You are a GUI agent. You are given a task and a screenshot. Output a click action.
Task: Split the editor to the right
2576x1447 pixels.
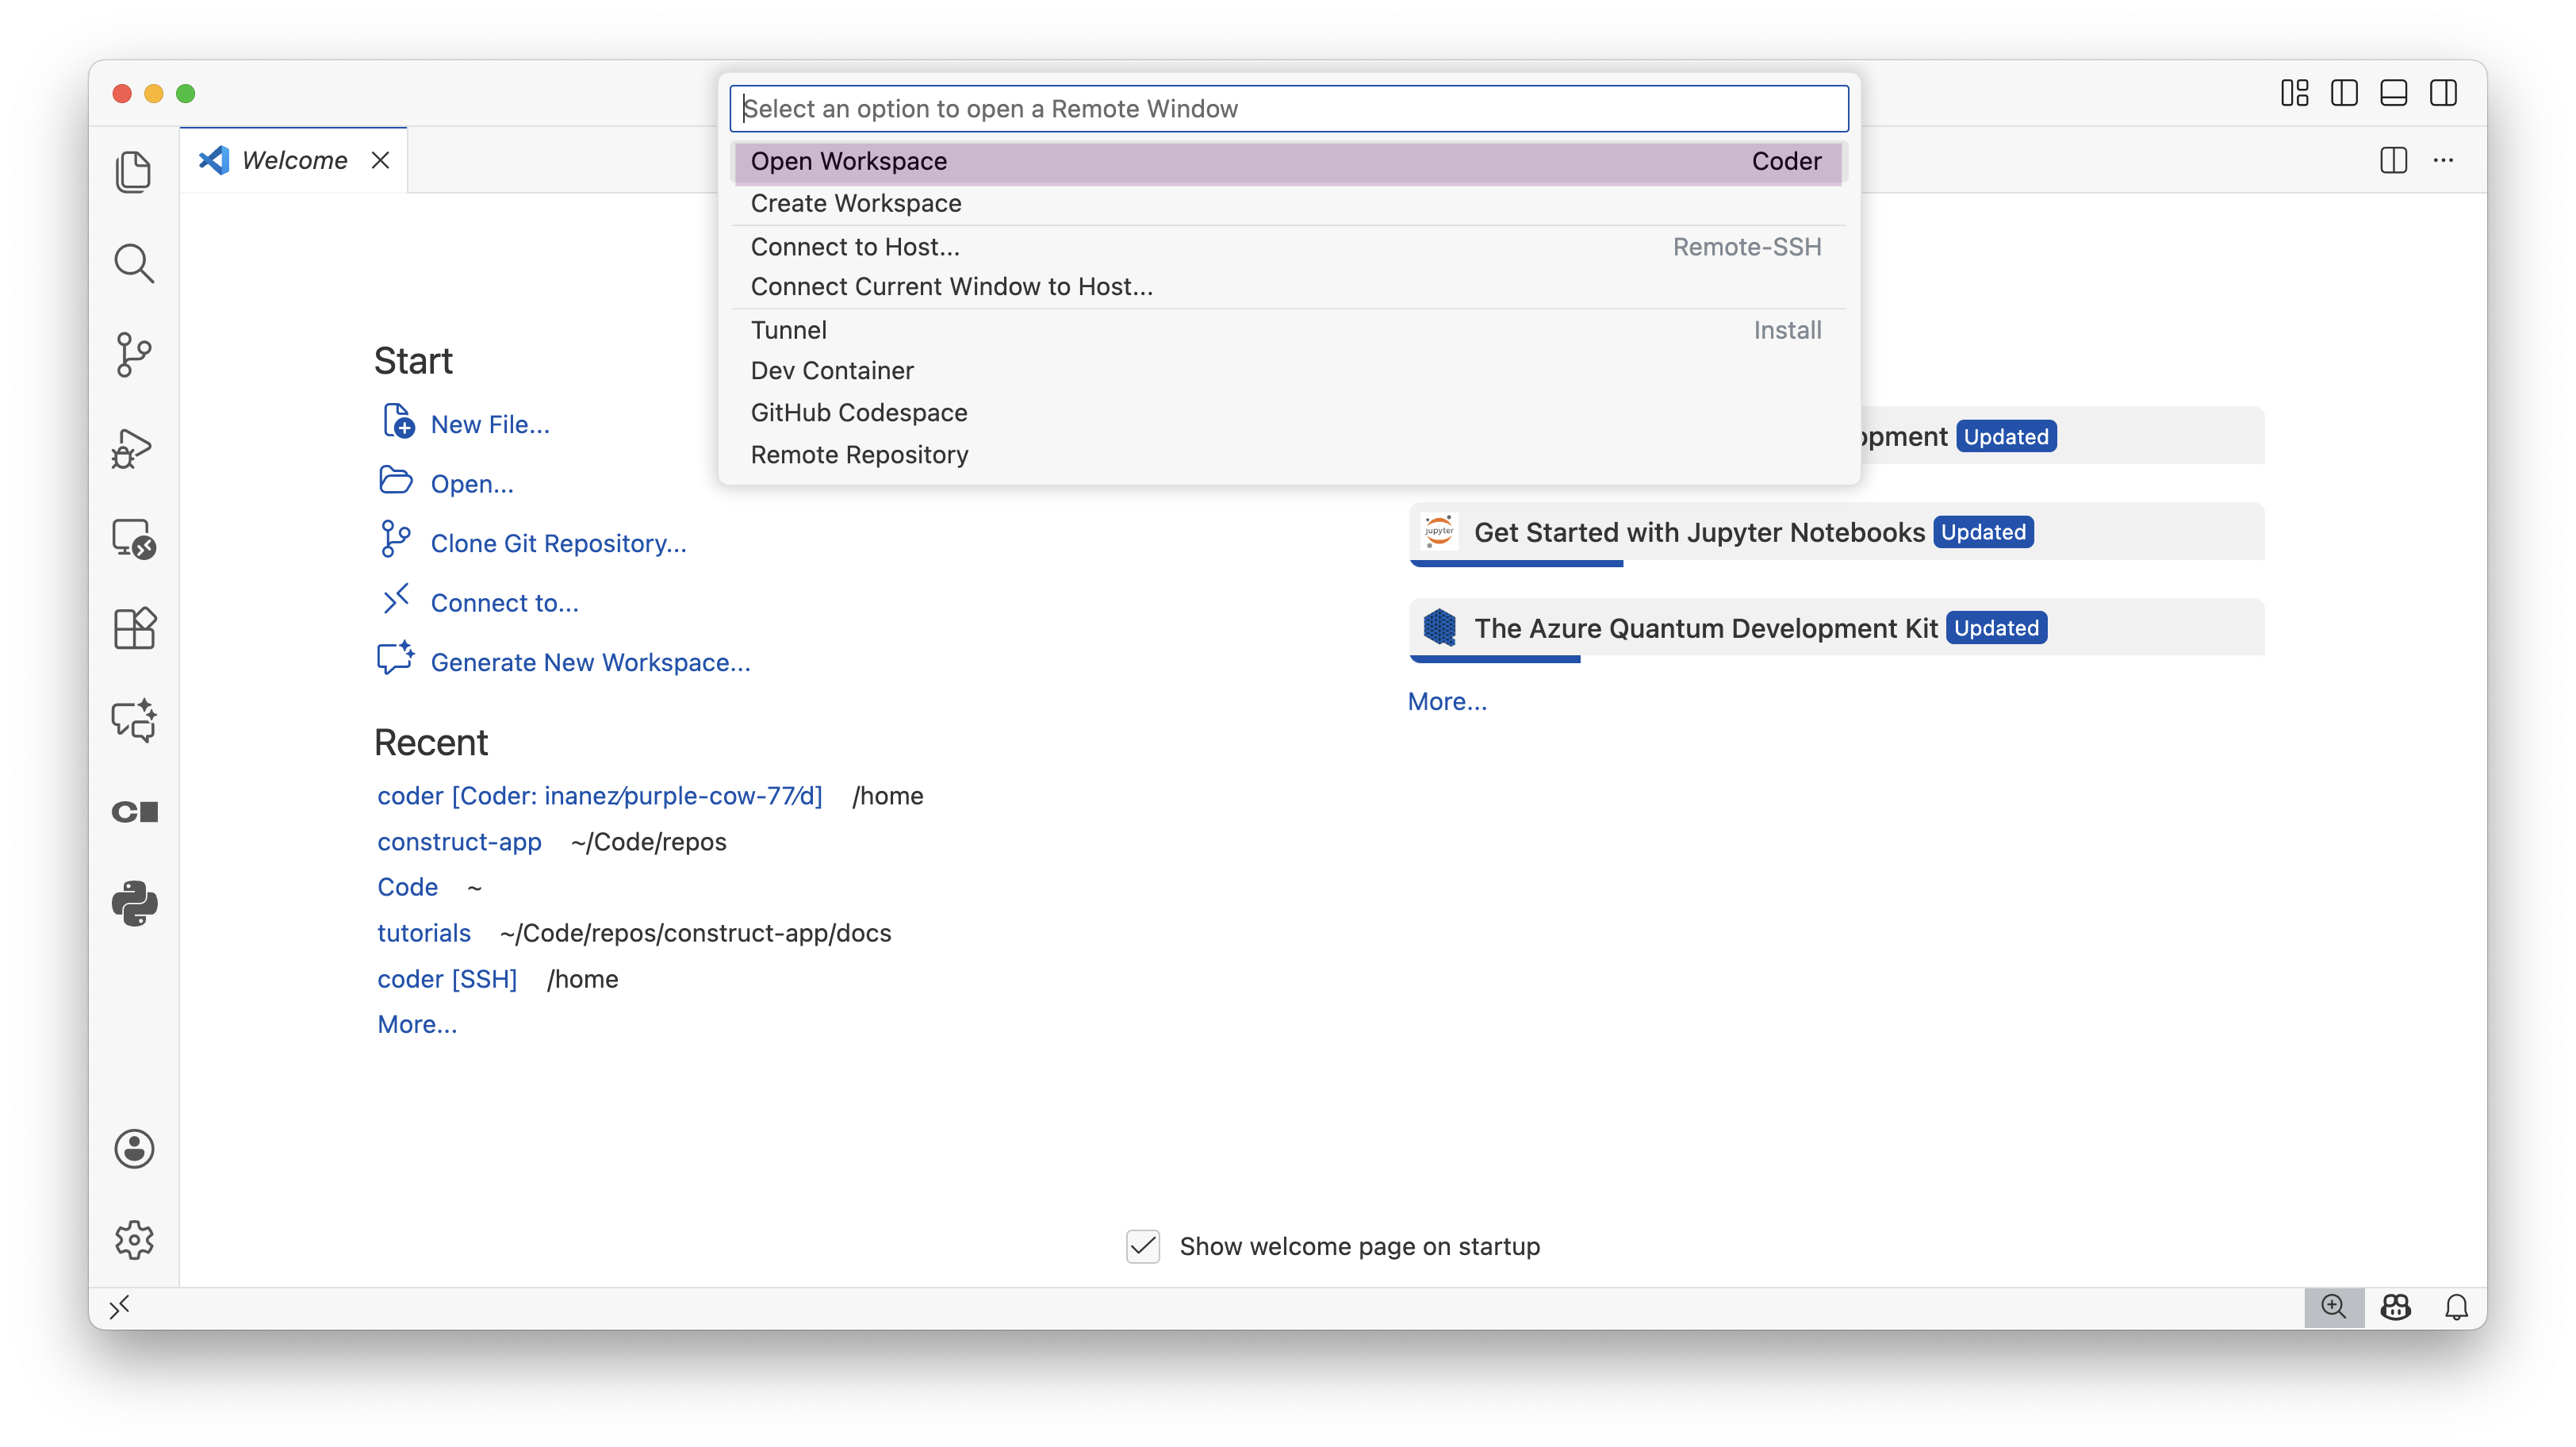(2393, 160)
